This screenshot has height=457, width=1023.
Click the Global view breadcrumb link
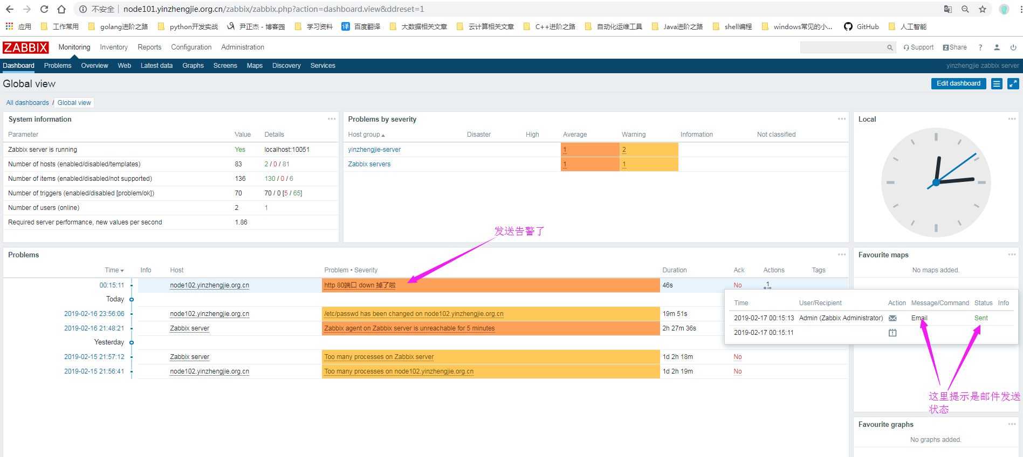[x=74, y=103]
